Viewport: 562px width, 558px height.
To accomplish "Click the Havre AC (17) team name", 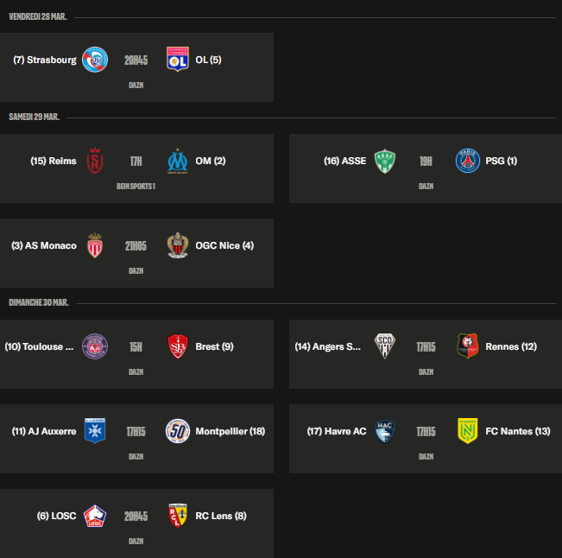I will pos(337,431).
